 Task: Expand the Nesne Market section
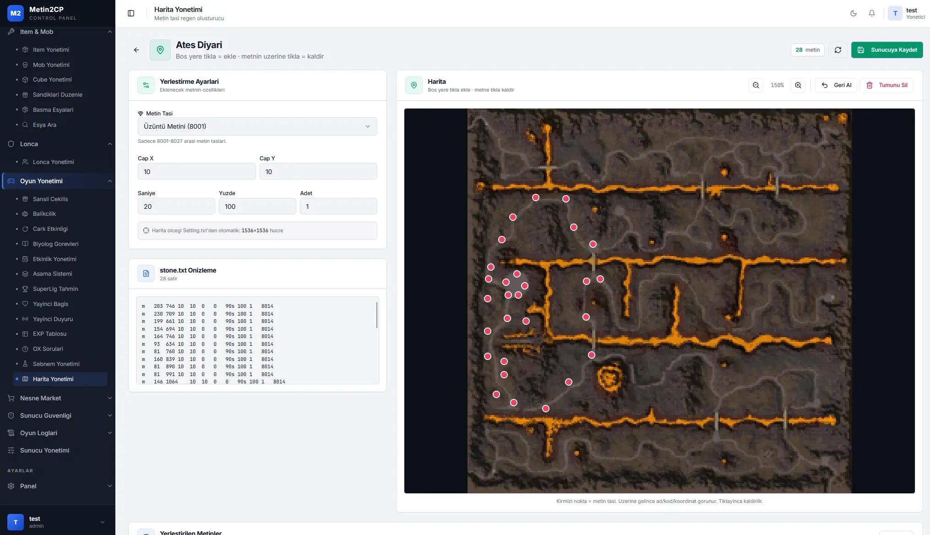coord(58,398)
